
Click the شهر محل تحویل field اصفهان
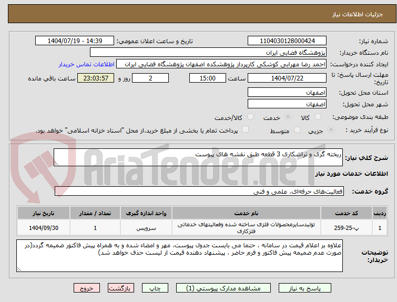click(x=287, y=104)
